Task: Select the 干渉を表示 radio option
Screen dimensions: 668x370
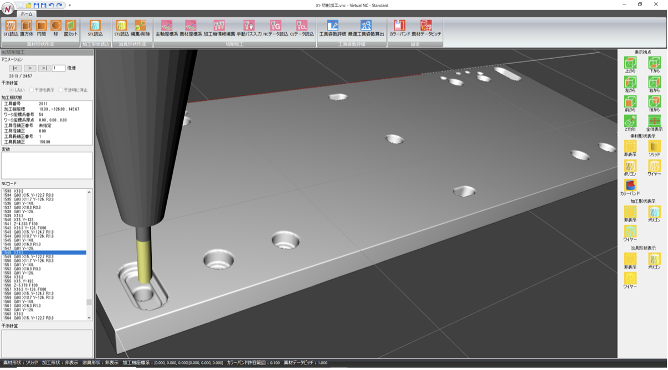Action: (x=32, y=90)
